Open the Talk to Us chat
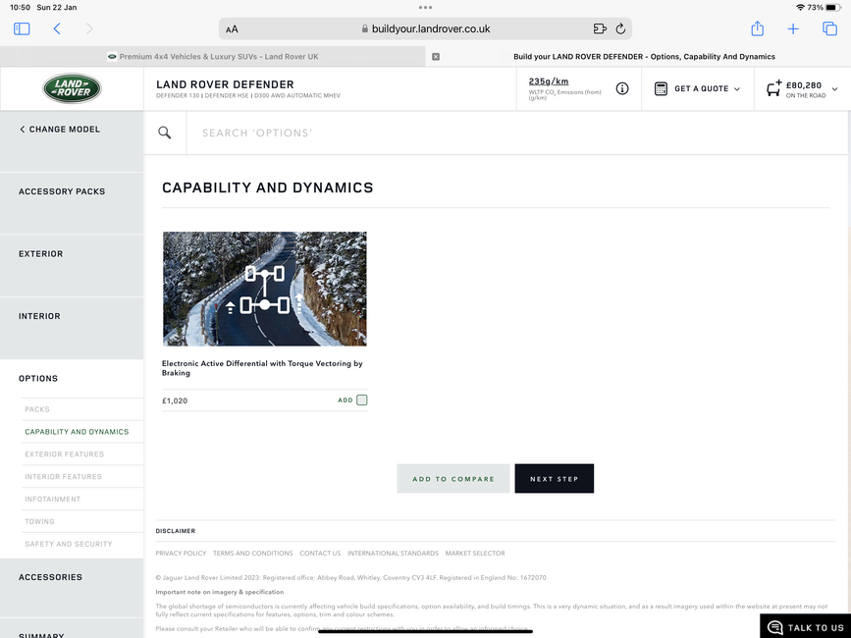851x638 pixels. tap(806, 626)
